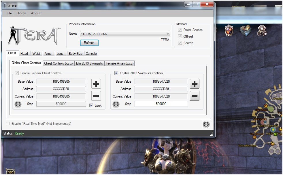
Task: Open the File menu
Action: click(x=9, y=13)
